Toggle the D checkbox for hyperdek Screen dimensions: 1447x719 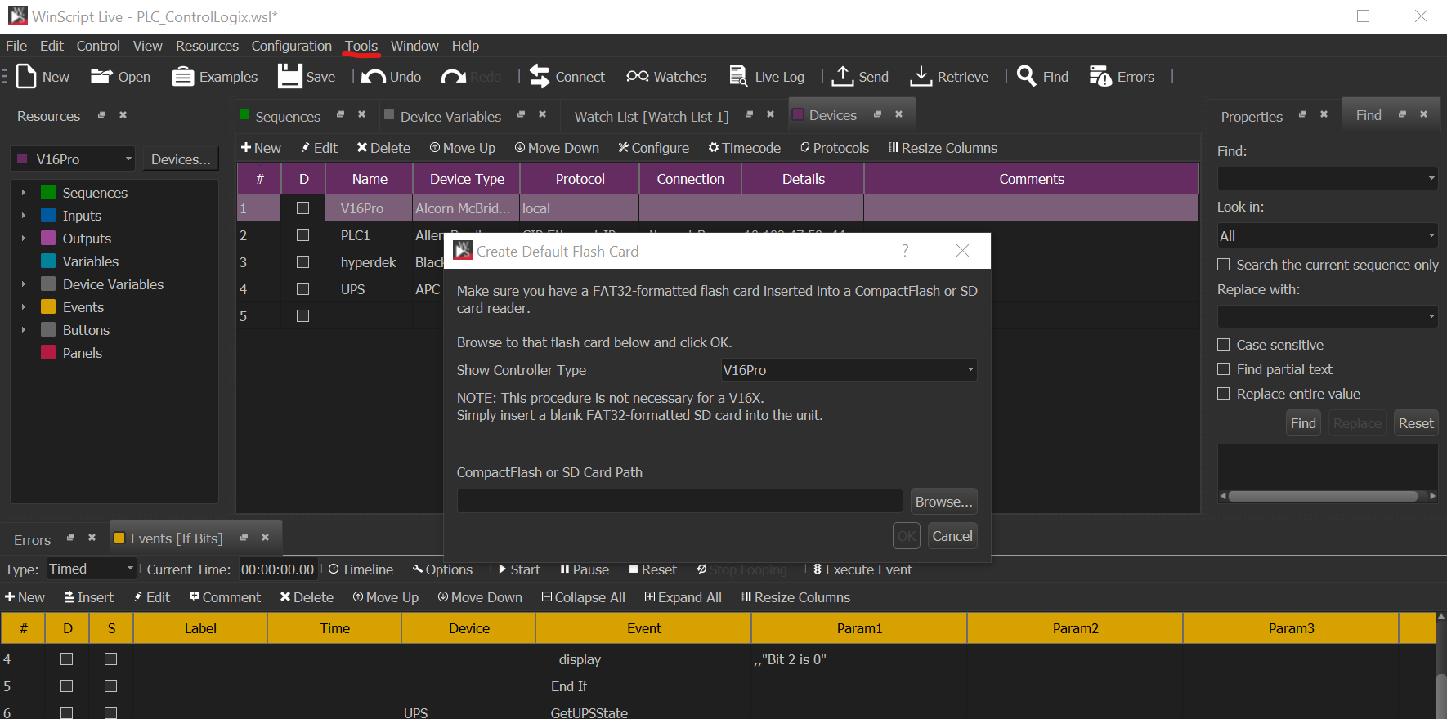302,262
